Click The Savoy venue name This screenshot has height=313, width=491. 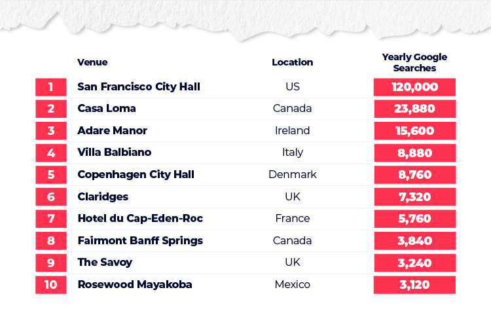105,262
